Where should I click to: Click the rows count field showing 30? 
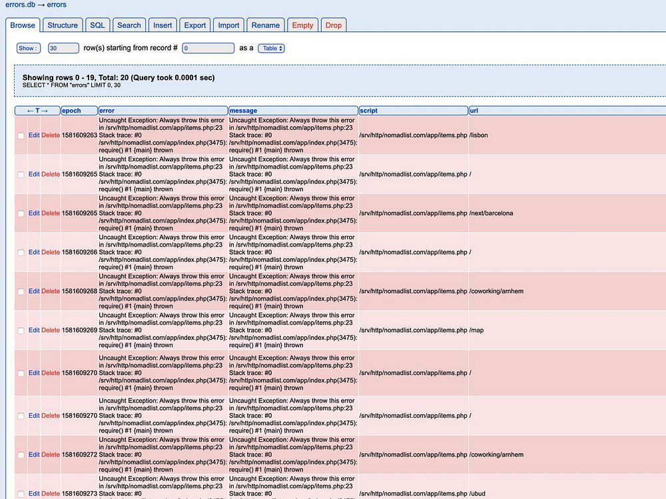click(63, 48)
